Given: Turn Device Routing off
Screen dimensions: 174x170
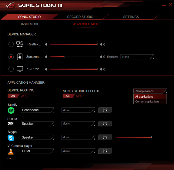Looking at the screenshot, I should point(23,96).
